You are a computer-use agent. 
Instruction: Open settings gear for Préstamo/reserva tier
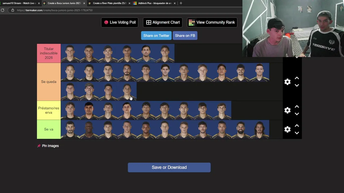tap(288, 110)
